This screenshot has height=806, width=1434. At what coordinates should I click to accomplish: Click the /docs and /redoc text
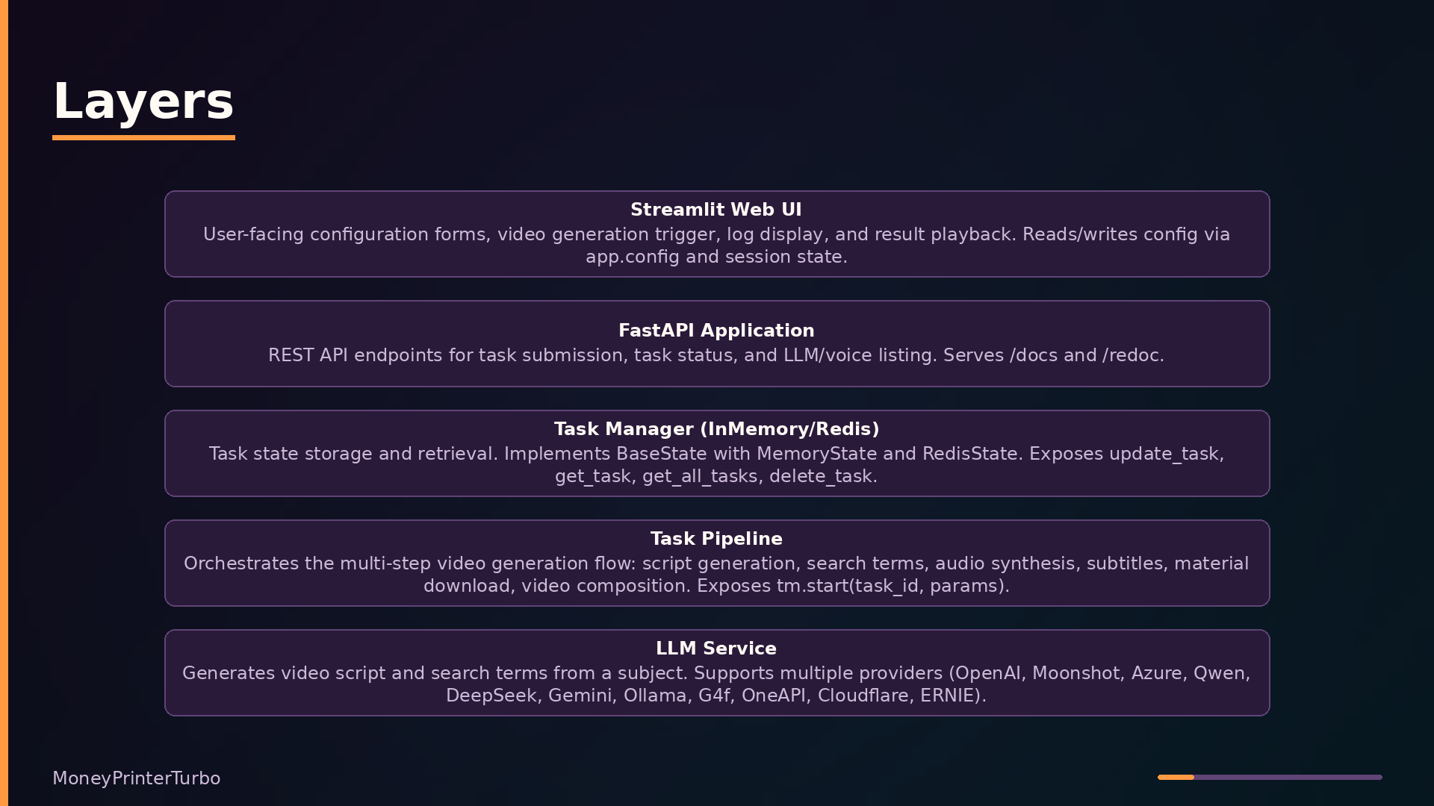(x=1087, y=355)
